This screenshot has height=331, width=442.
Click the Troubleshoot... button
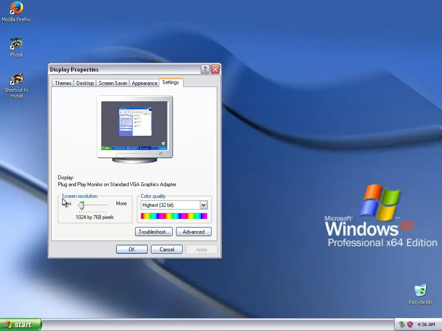pos(154,231)
